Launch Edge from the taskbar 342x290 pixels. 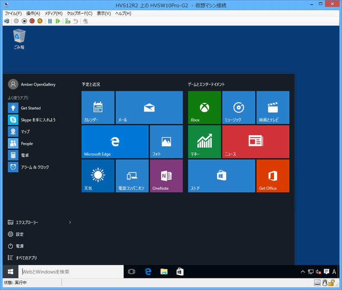click(x=148, y=272)
